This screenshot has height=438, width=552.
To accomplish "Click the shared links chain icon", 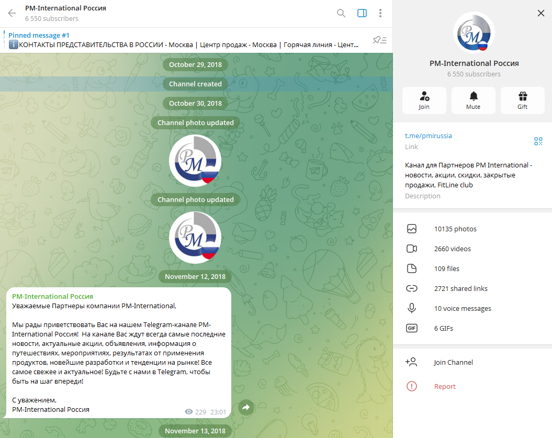I will point(412,288).
